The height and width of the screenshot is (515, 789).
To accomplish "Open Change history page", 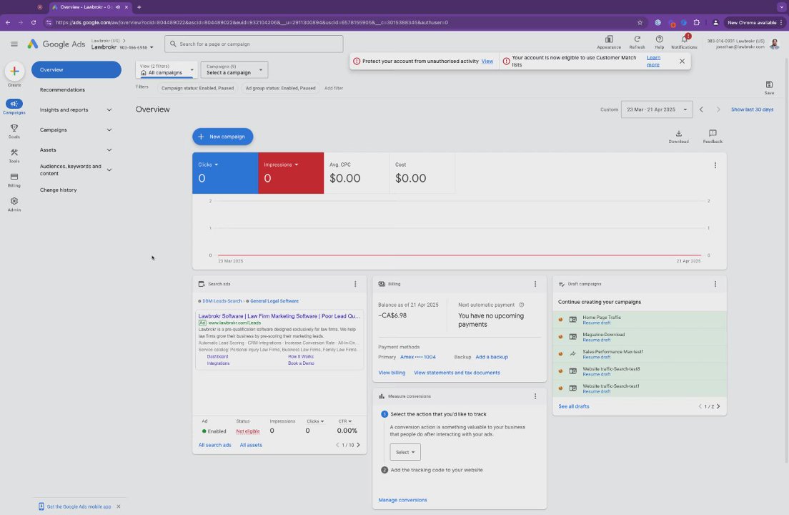I will point(59,190).
